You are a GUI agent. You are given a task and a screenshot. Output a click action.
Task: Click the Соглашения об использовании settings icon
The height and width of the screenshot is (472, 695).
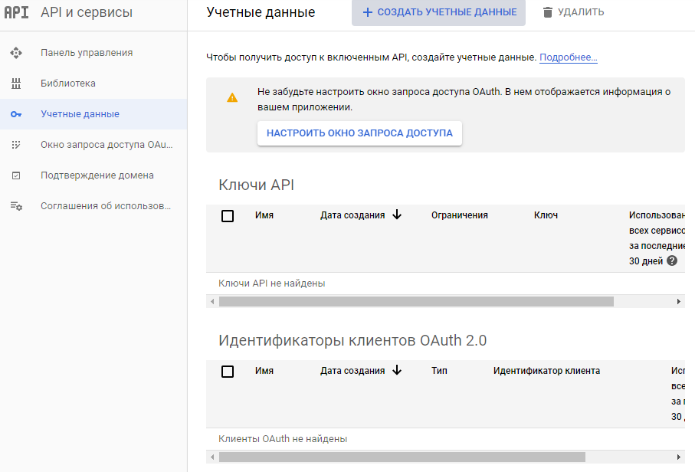pyautogui.click(x=16, y=206)
